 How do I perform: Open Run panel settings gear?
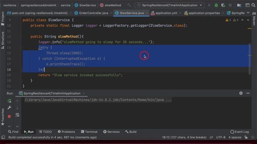pos(241,93)
